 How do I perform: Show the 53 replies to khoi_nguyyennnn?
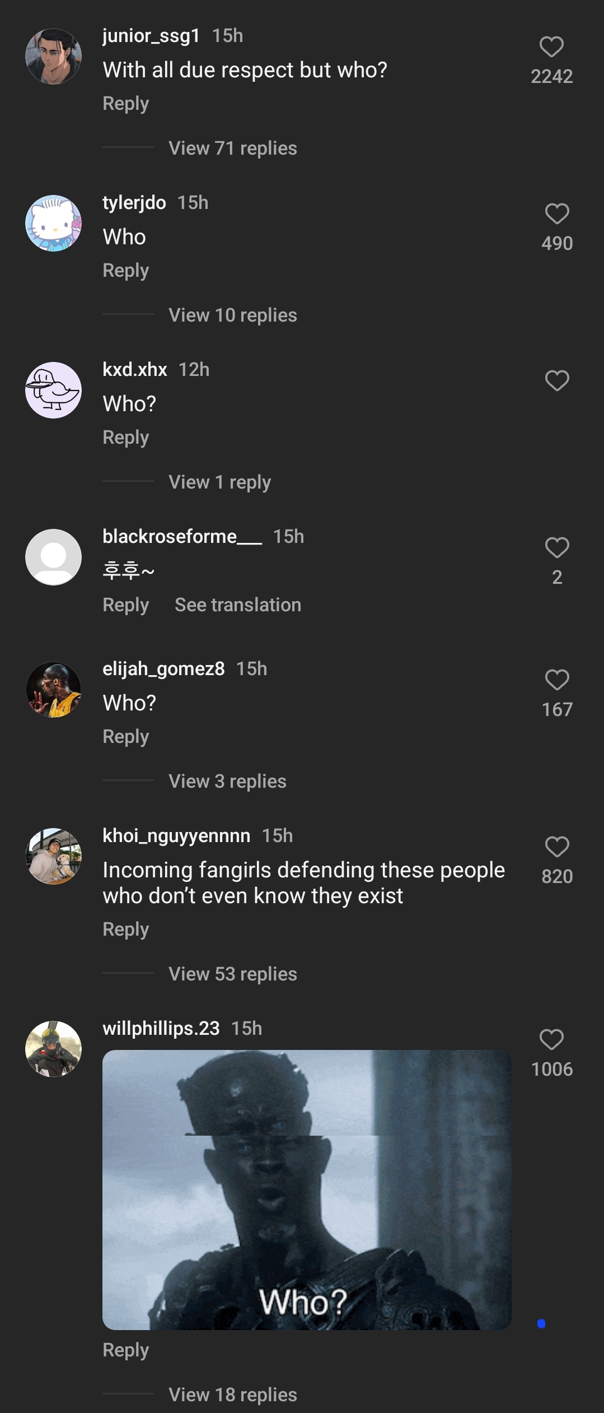pyautogui.click(x=233, y=974)
